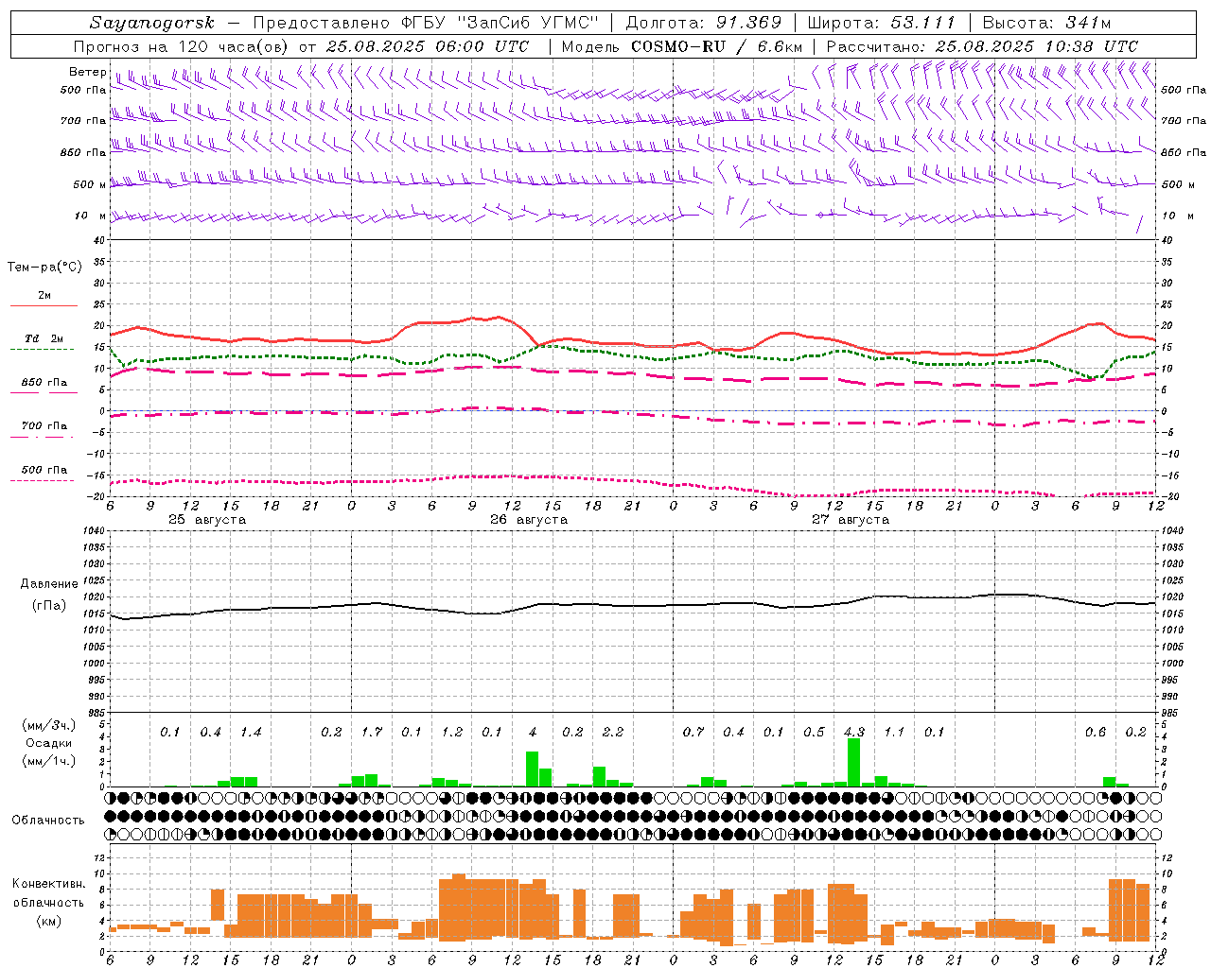The width and height of the screenshot is (1211, 968).
Task: Click the 3-hour precipitation value 1.4
Action: click(251, 732)
